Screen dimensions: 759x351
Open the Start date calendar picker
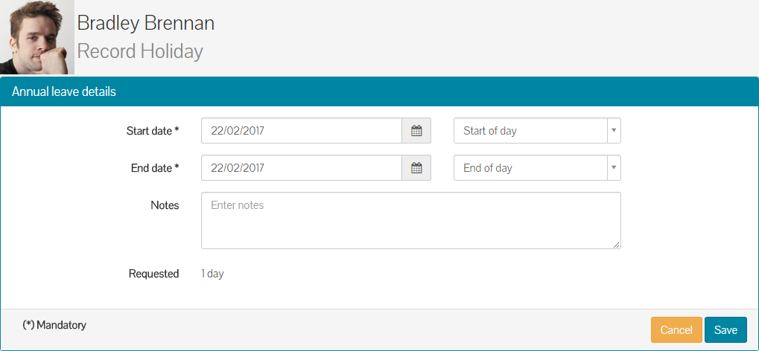[416, 131]
